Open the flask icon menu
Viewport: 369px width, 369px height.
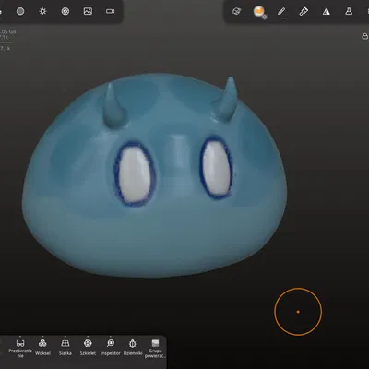click(x=349, y=11)
